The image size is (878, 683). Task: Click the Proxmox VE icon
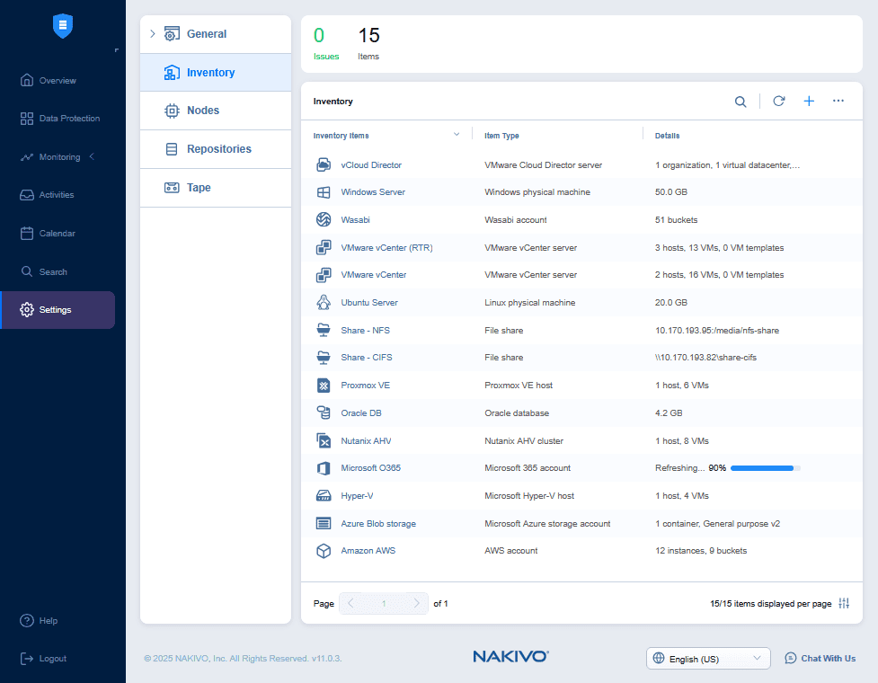pyautogui.click(x=324, y=386)
